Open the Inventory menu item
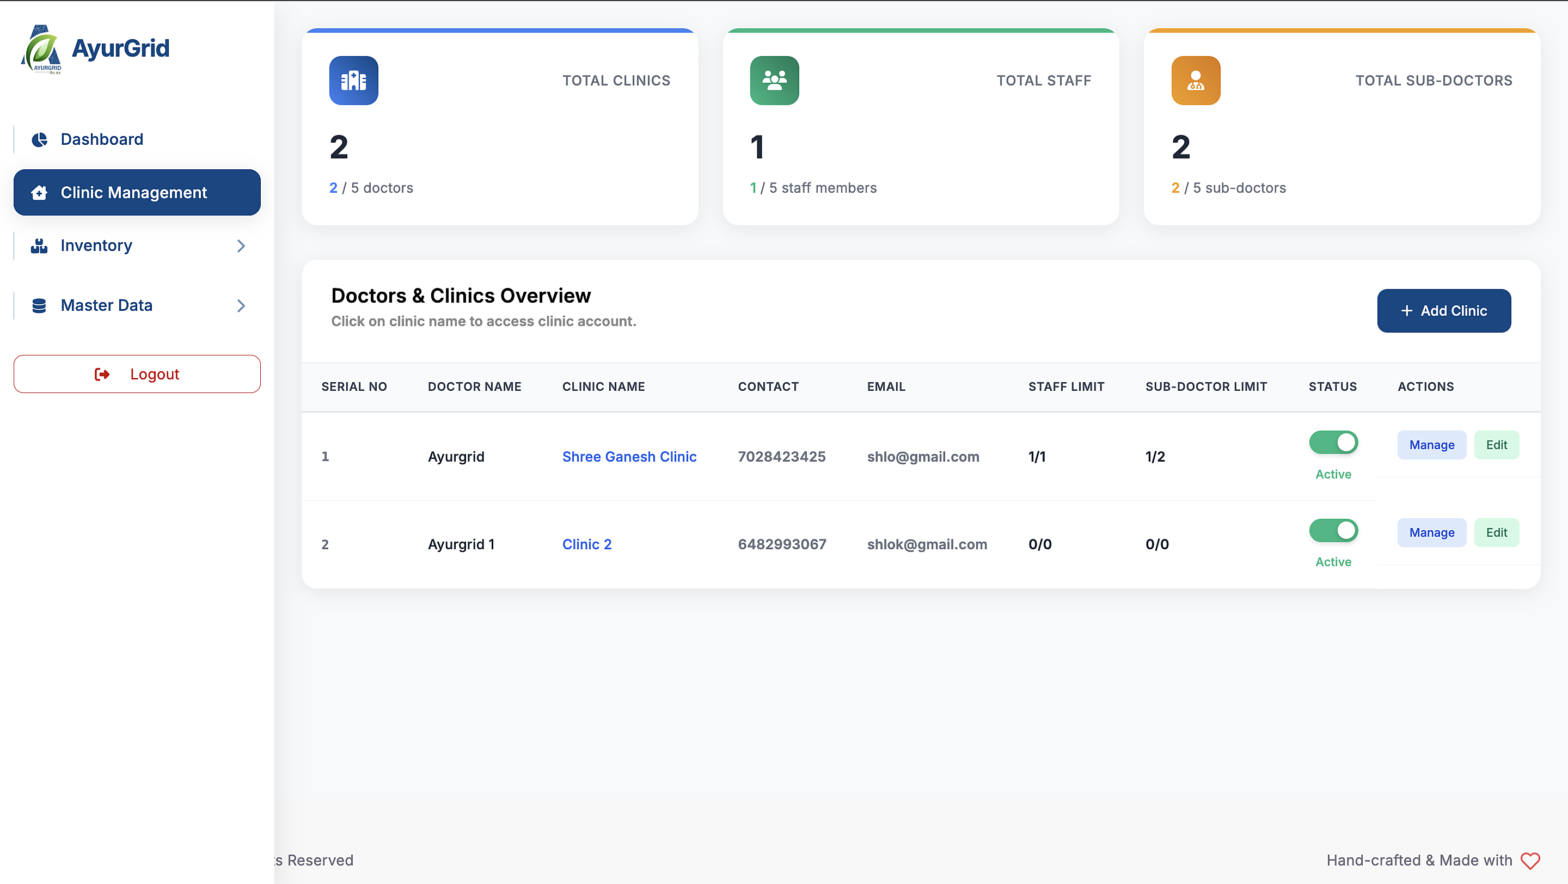 point(137,246)
